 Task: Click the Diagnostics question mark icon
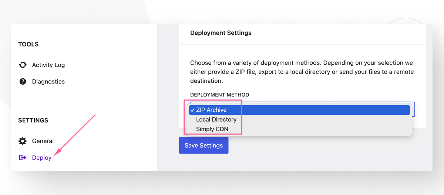23,82
